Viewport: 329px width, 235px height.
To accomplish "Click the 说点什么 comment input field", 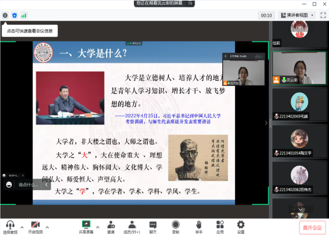I will (28, 184).
